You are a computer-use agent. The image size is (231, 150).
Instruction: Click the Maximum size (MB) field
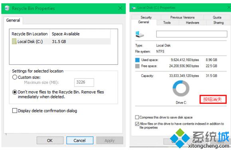pyautogui.click(x=84, y=82)
